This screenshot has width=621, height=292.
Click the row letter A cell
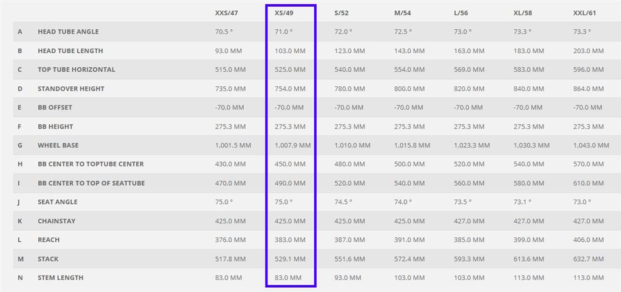click(x=20, y=32)
